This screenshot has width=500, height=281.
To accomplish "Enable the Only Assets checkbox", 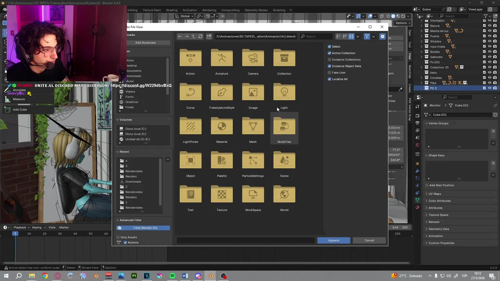I will click(x=118, y=237).
